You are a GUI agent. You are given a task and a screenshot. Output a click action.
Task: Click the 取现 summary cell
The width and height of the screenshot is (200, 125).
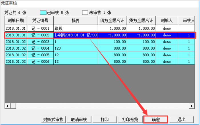coord(76,28)
